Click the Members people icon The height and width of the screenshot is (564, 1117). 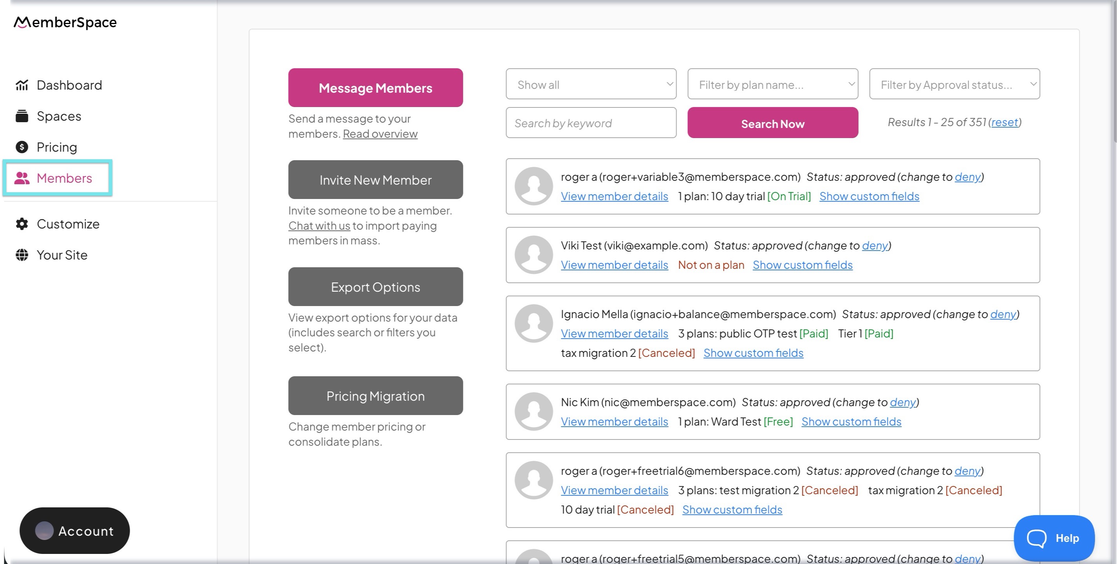click(x=22, y=178)
